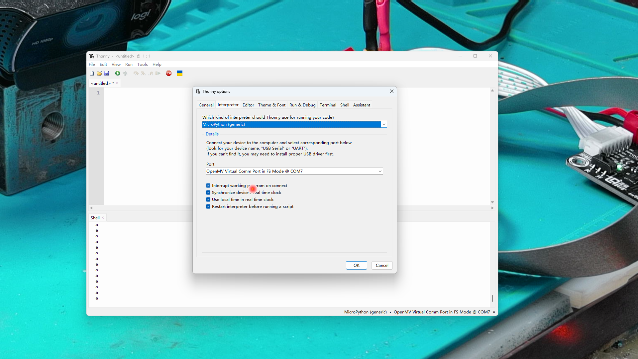
Task: Run current script with green play icon
Action: point(118,73)
